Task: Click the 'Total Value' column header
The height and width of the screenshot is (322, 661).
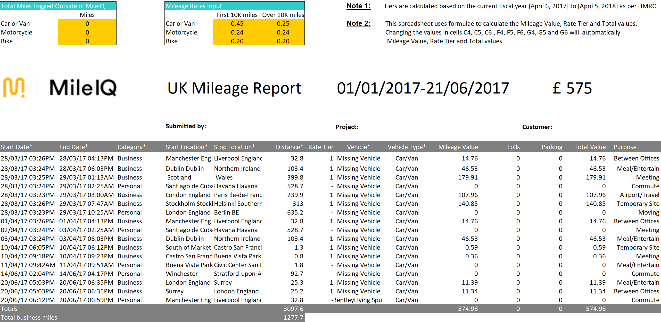Action: (590, 147)
